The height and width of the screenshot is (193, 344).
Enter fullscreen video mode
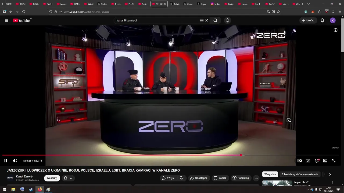point(334,161)
